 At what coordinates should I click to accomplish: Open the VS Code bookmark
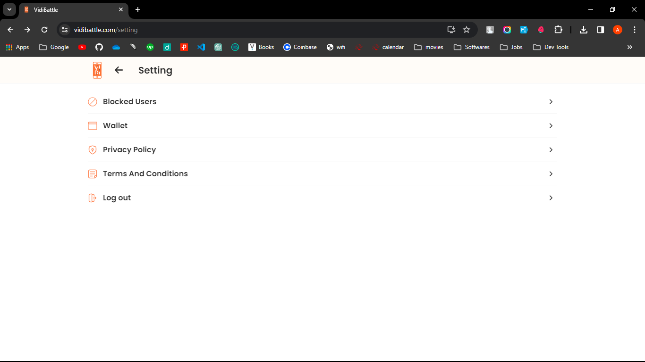pos(201,47)
